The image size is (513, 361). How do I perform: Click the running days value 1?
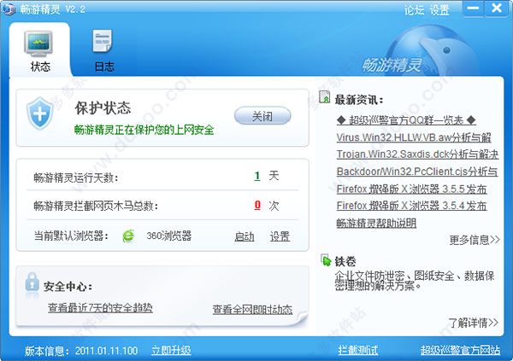click(257, 176)
